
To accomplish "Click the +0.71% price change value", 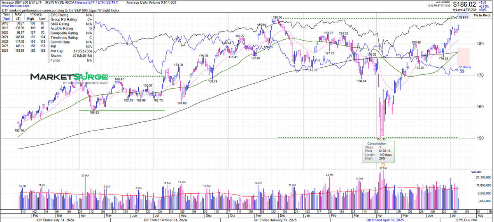I will pyautogui.click(x=483, y=7).
